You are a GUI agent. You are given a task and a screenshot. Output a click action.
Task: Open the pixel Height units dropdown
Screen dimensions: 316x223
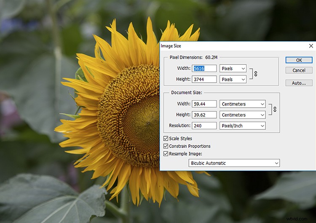(x=233, y=79)
